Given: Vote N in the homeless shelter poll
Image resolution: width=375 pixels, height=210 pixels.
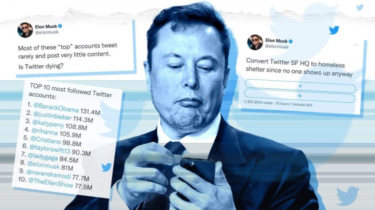Looking at the screenshot, I should [x=299, y=96].
